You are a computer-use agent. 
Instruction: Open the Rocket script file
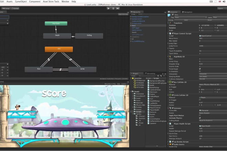coord(151,114)
